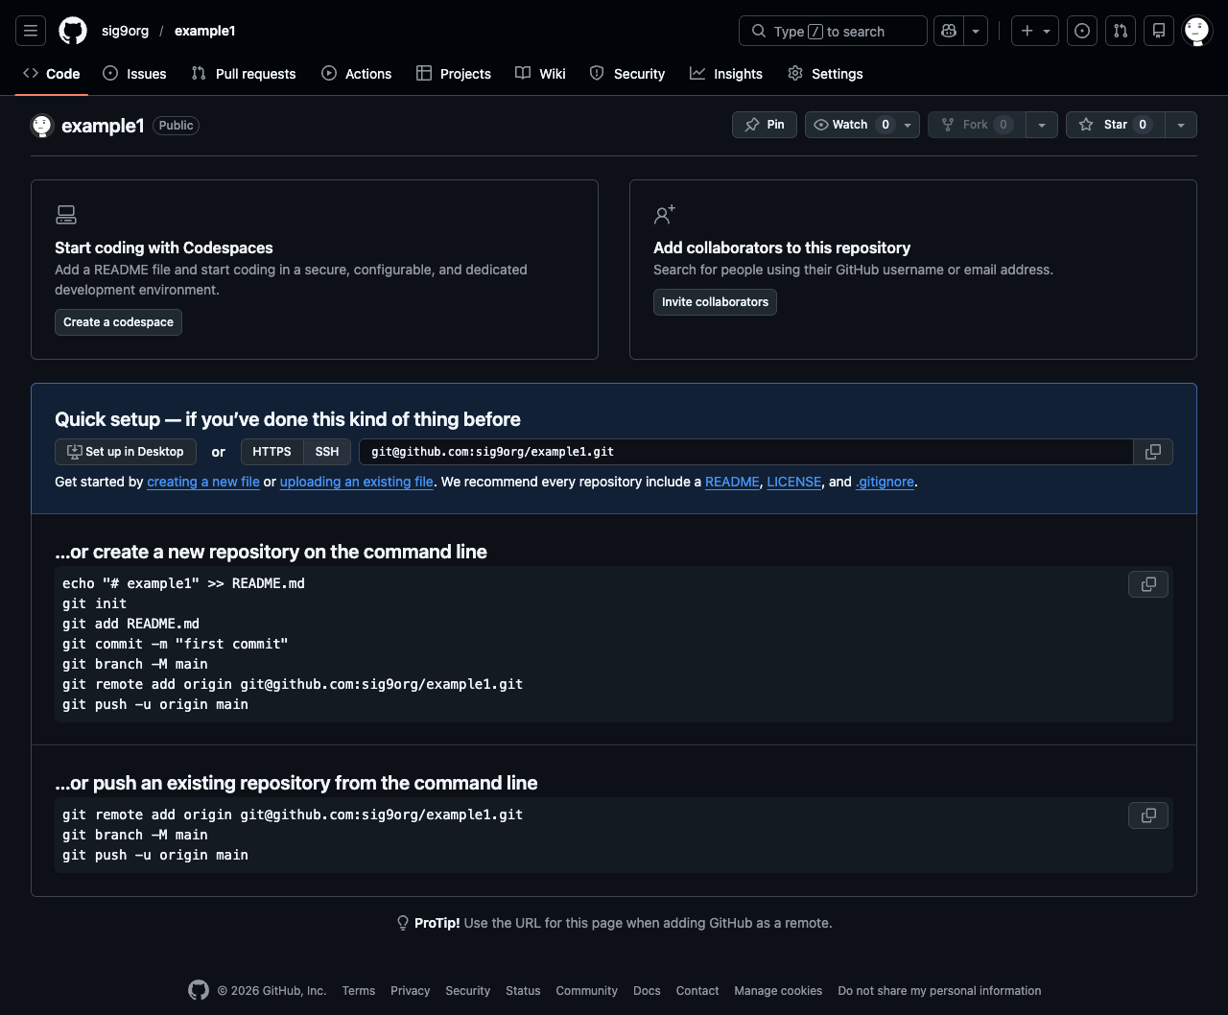Open the Copilot chat icon
This screenshot has height=1015, width=1228.
click(x=949, y=31)
